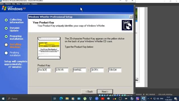Open the Устройства menu in VirtualBox
Screen dimensions: 179x101
tap(26, 4)
